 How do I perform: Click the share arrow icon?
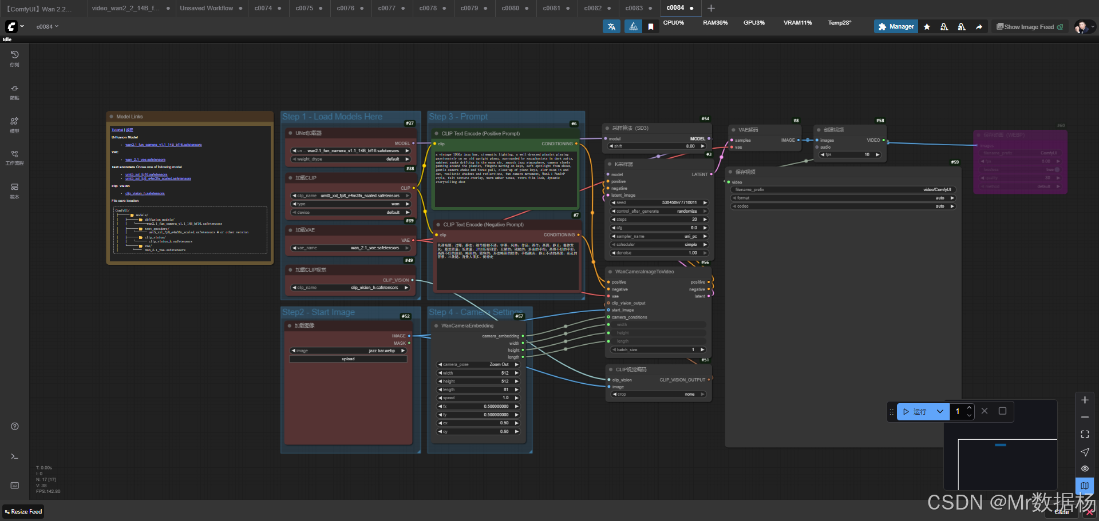979,26
